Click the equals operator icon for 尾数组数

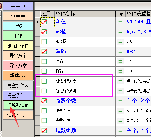tap(120, 131)
